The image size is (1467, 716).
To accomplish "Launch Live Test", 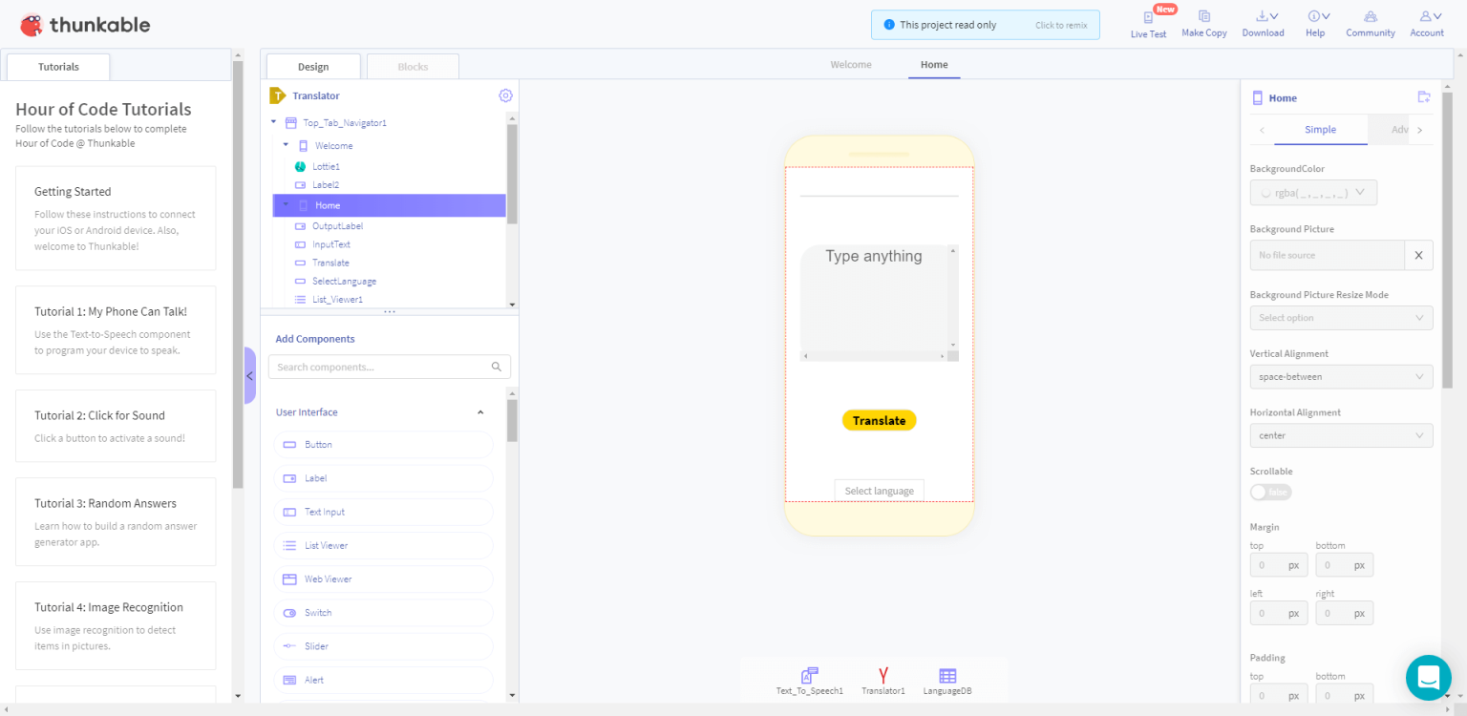I will point(1148,23).
